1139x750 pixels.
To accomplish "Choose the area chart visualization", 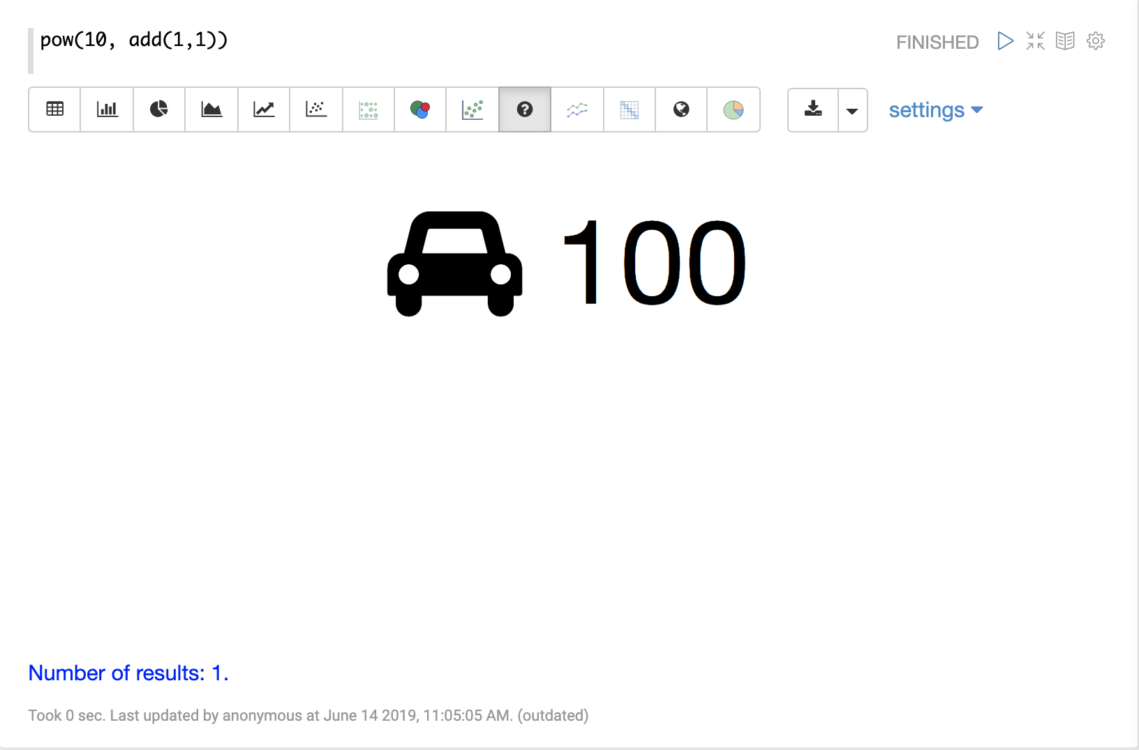I will (211, 109).
